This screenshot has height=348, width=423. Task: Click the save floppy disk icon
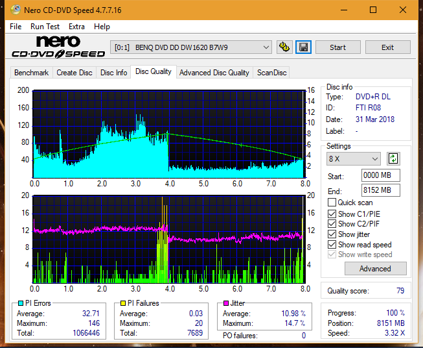[304, 47]
